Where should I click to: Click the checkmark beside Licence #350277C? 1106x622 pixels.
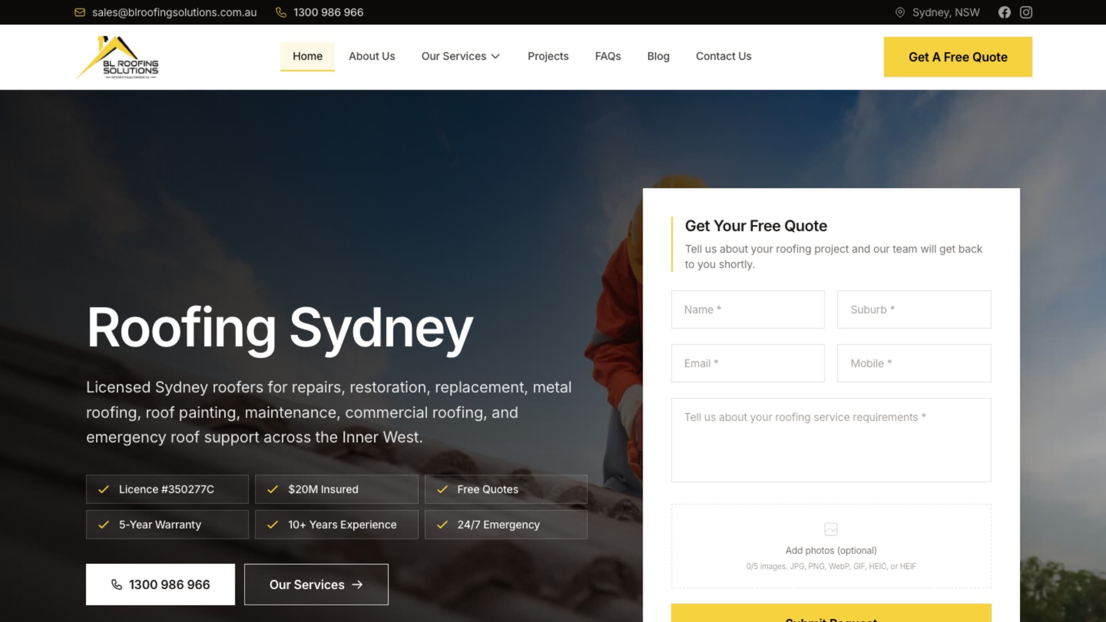(x=104, y=489)
